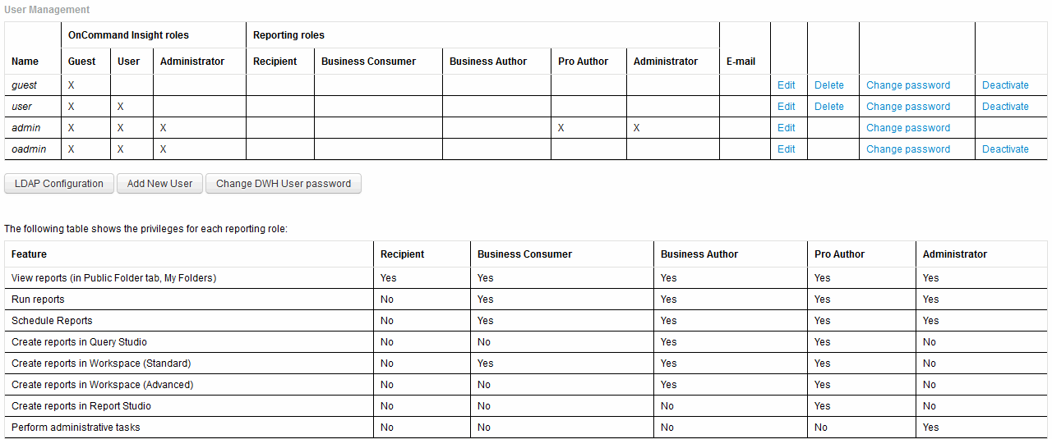Deactivate the guest account
The image size is (1052, 439).
point(1005,85)
